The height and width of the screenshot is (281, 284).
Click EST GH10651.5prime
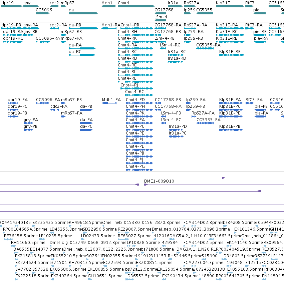[x=90, y=279]
